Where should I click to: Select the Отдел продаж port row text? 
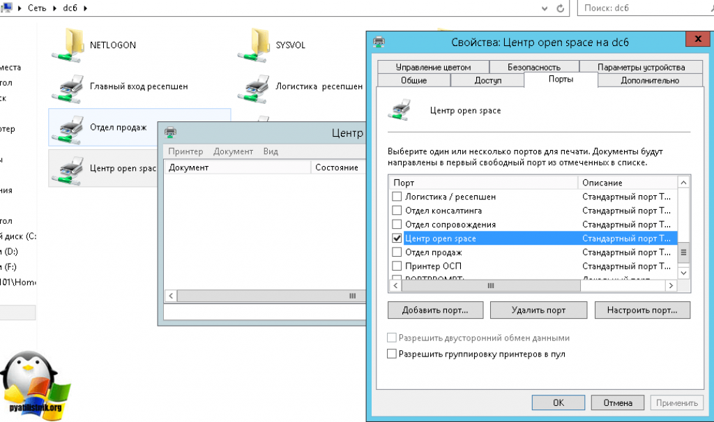(x=434, y=253)
